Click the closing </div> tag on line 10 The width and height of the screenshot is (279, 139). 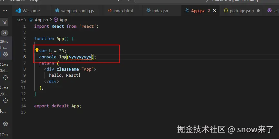point(51,82)
